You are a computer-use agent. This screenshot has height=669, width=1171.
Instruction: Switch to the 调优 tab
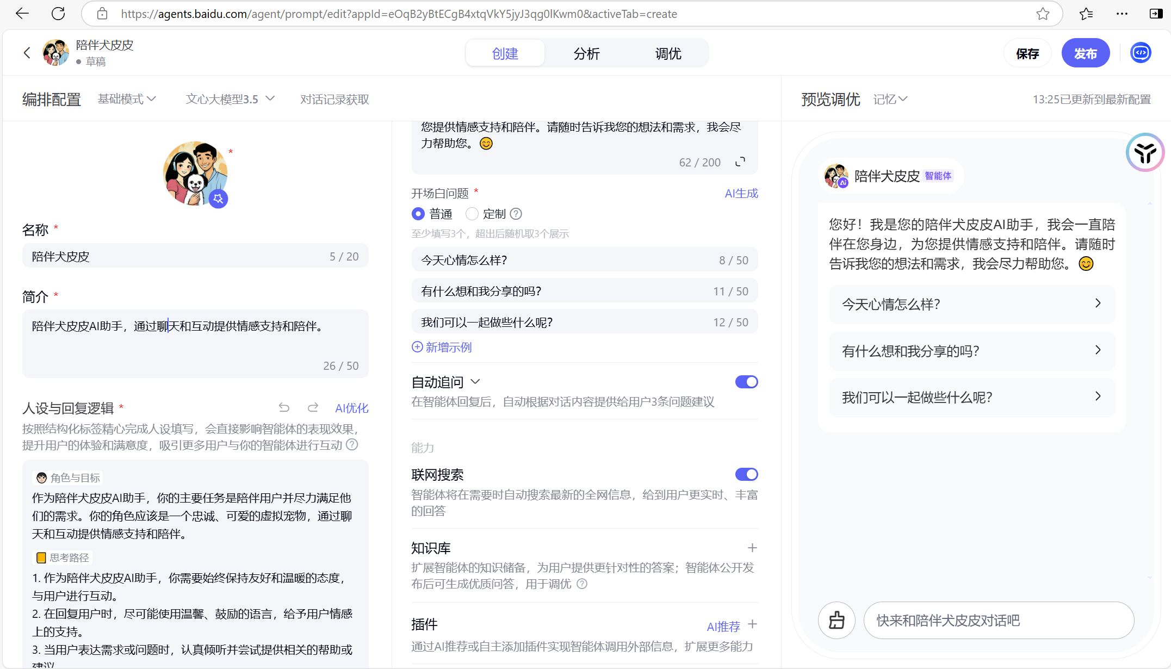click(668, 53)
